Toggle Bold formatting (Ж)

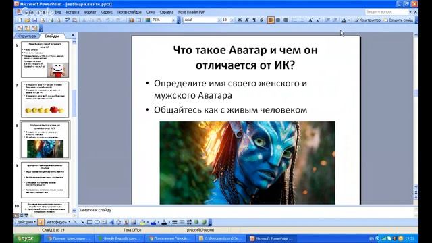point(240,20)
